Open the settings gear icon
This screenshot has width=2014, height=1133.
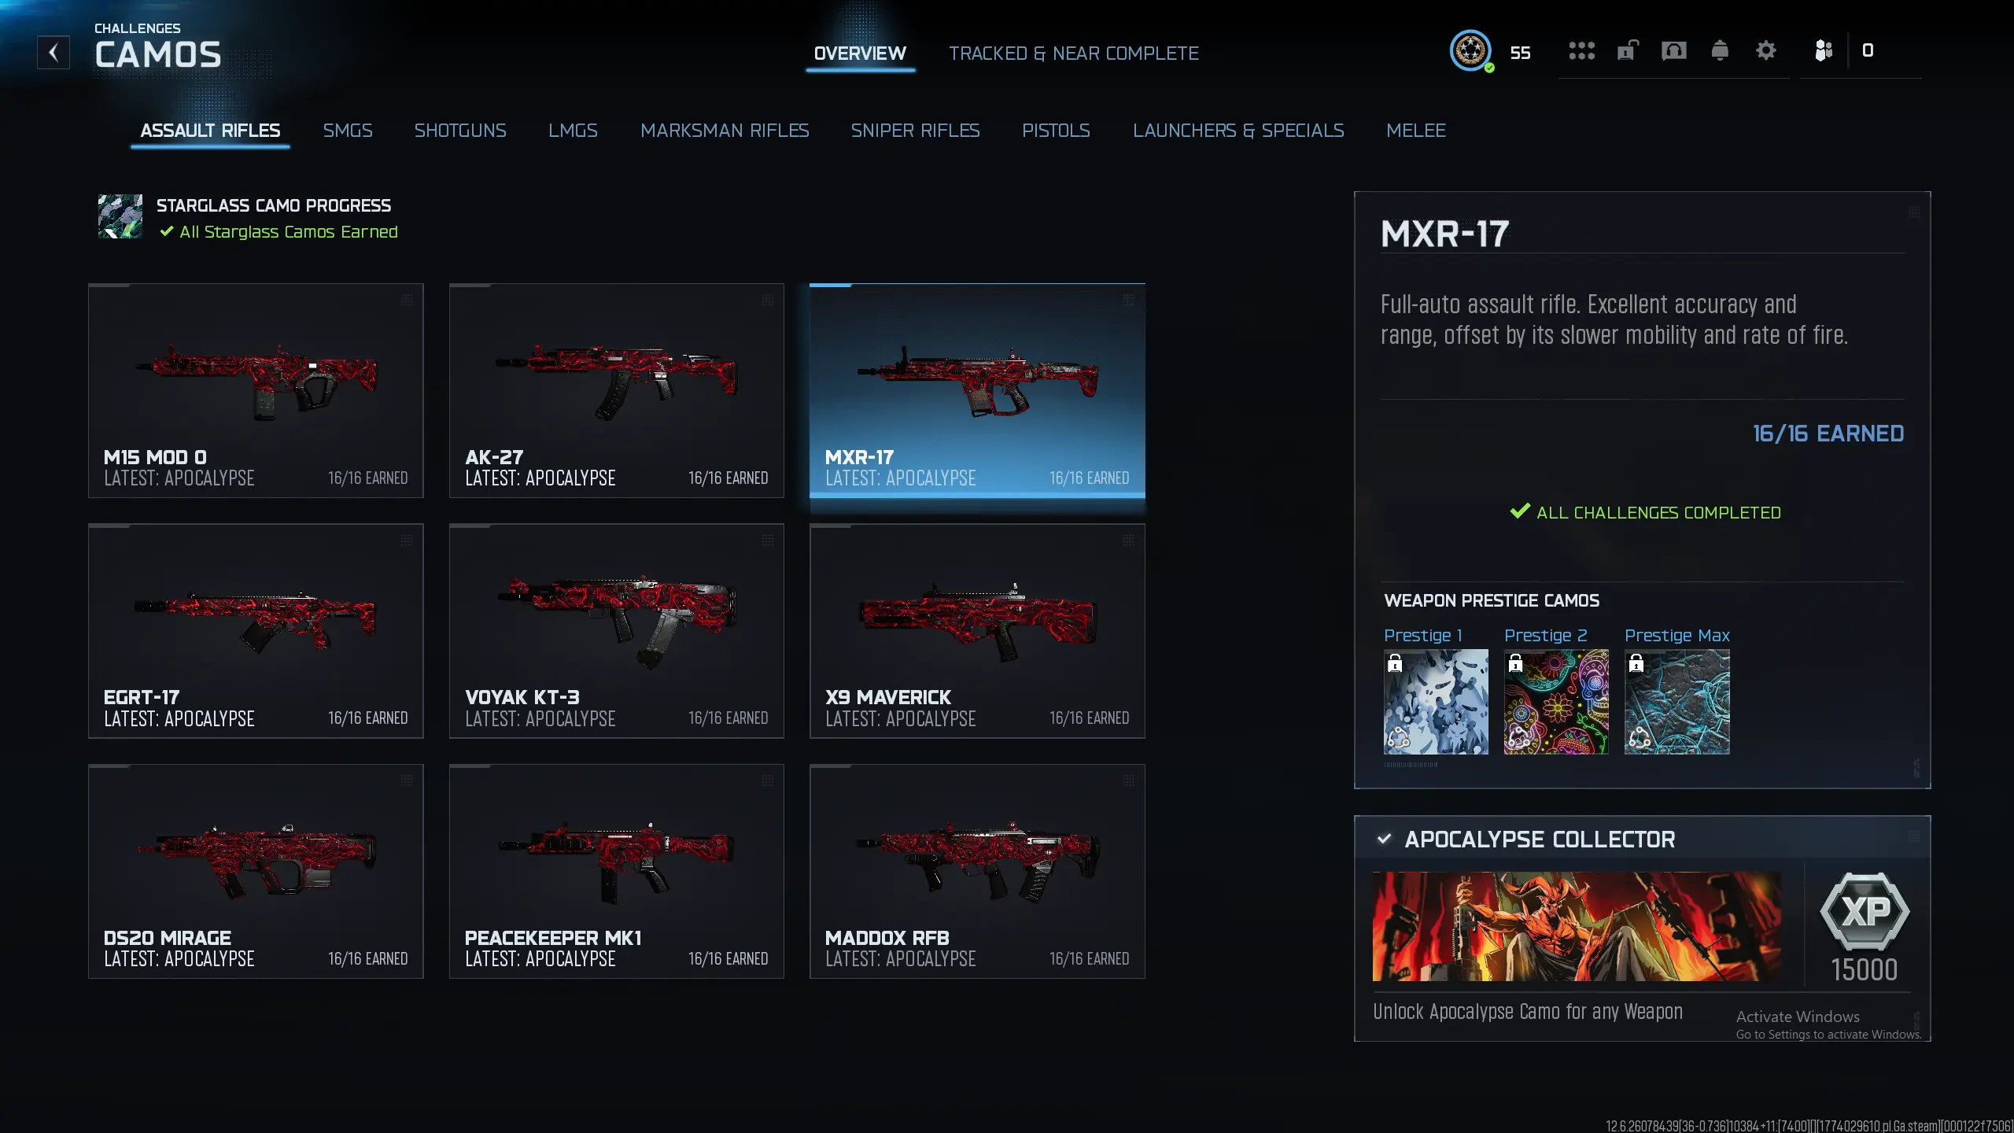[1766, 51]
